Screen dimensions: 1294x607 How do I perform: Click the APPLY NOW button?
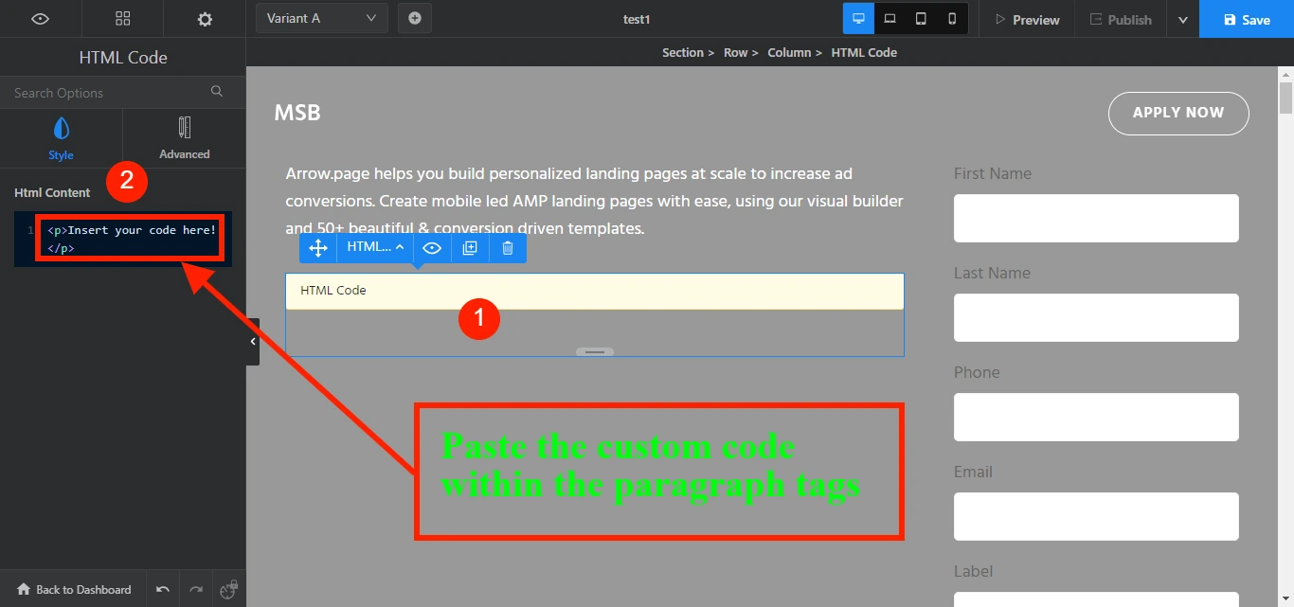point(1178,113)
